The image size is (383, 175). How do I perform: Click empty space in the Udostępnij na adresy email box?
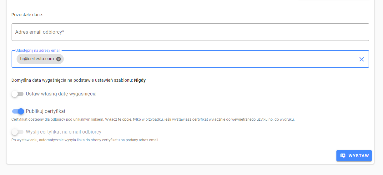(209, 59)
